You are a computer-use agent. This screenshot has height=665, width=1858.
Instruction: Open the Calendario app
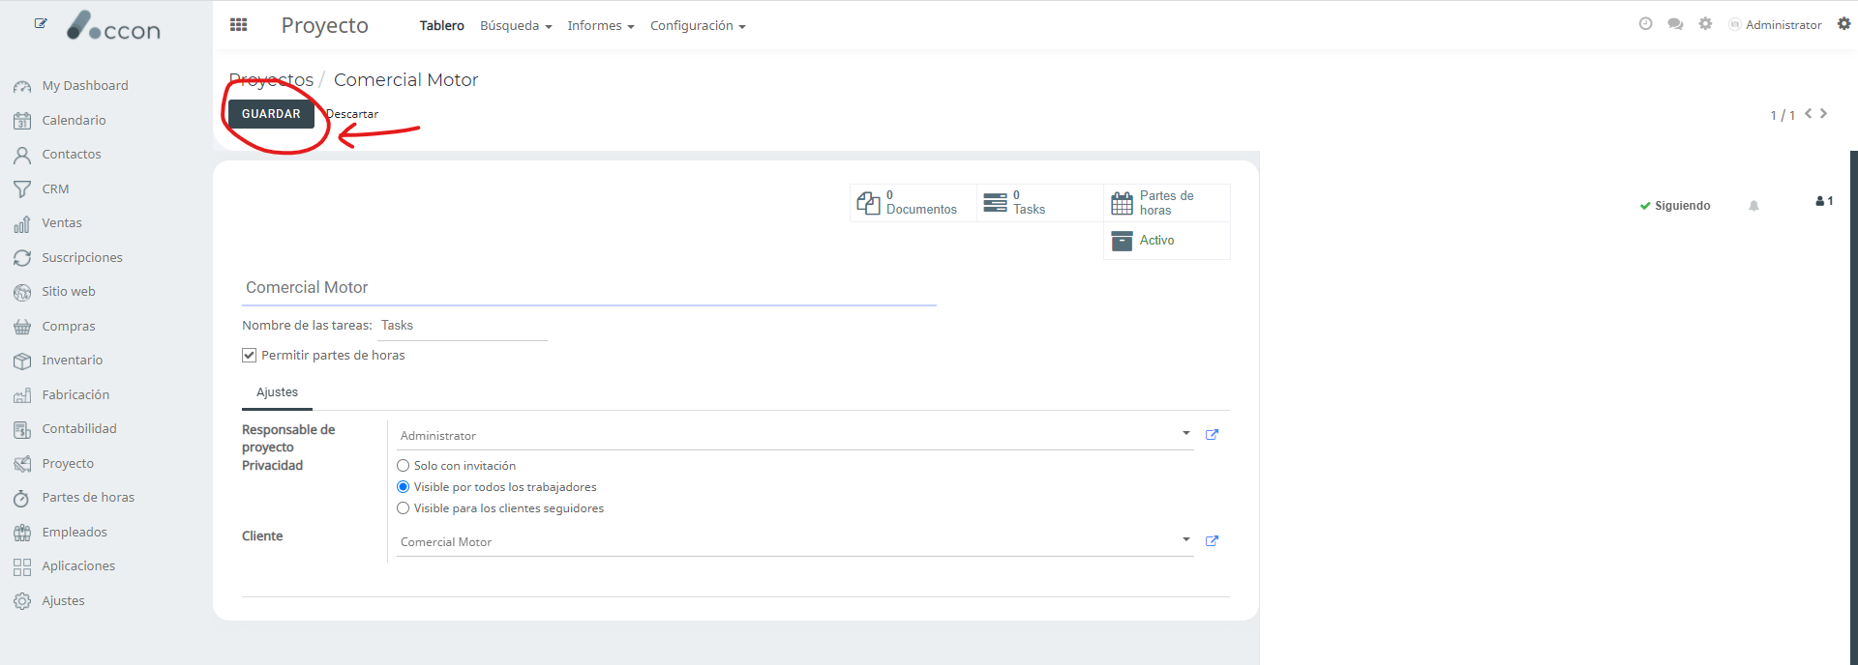click(74, 121)
